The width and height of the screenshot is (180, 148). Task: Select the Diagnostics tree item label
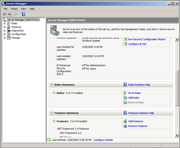[18, 31]
